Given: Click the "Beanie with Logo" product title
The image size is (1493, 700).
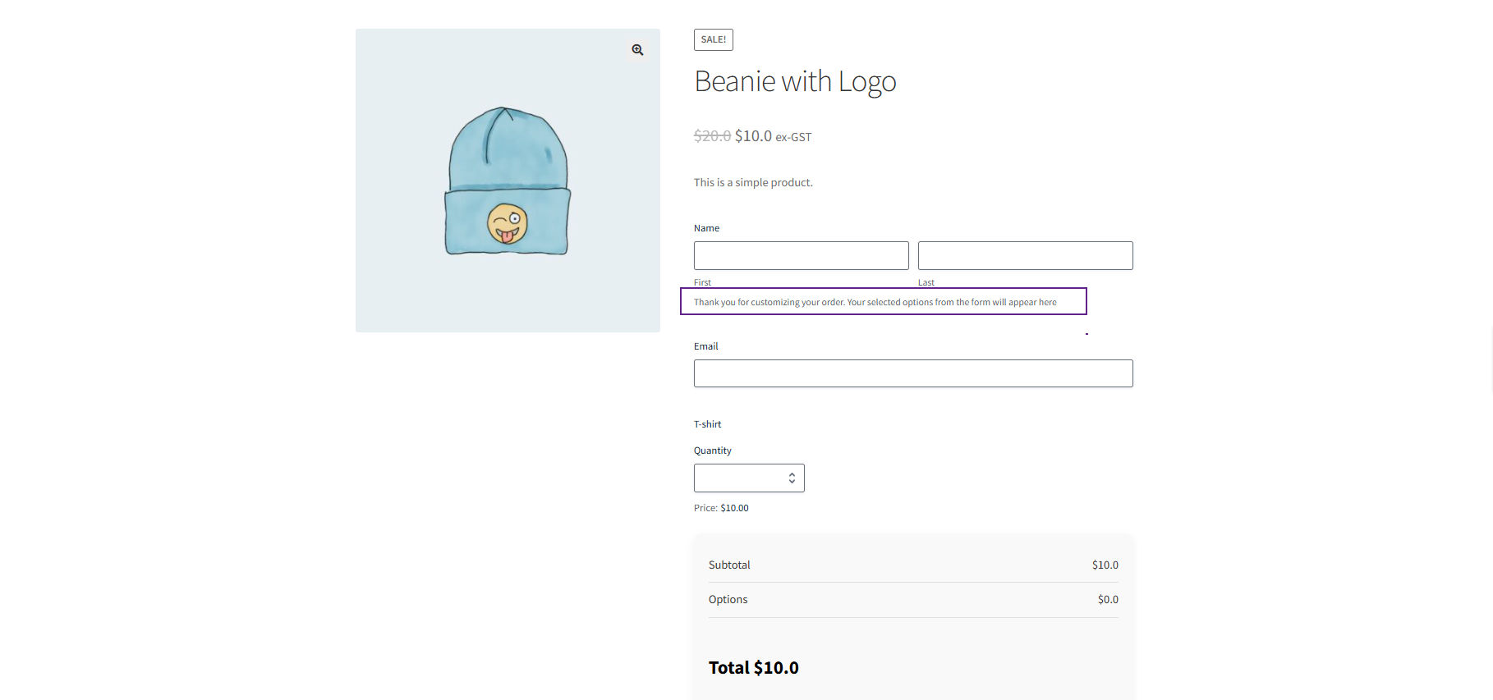Looking at the screenshot, I should point(794,81).
